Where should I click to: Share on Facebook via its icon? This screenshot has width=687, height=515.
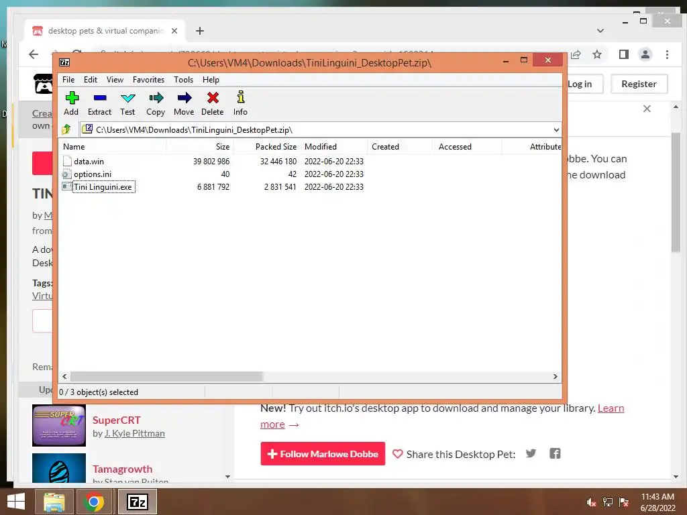click(555, 453)
